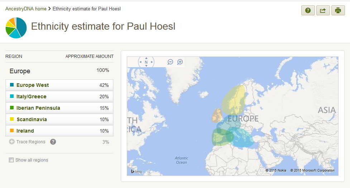Open Trace Regions help question mark

coord(53,142)
